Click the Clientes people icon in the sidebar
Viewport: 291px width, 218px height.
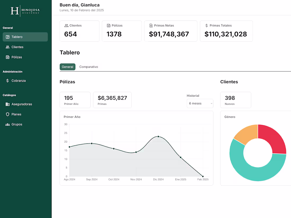pos(8,47)
